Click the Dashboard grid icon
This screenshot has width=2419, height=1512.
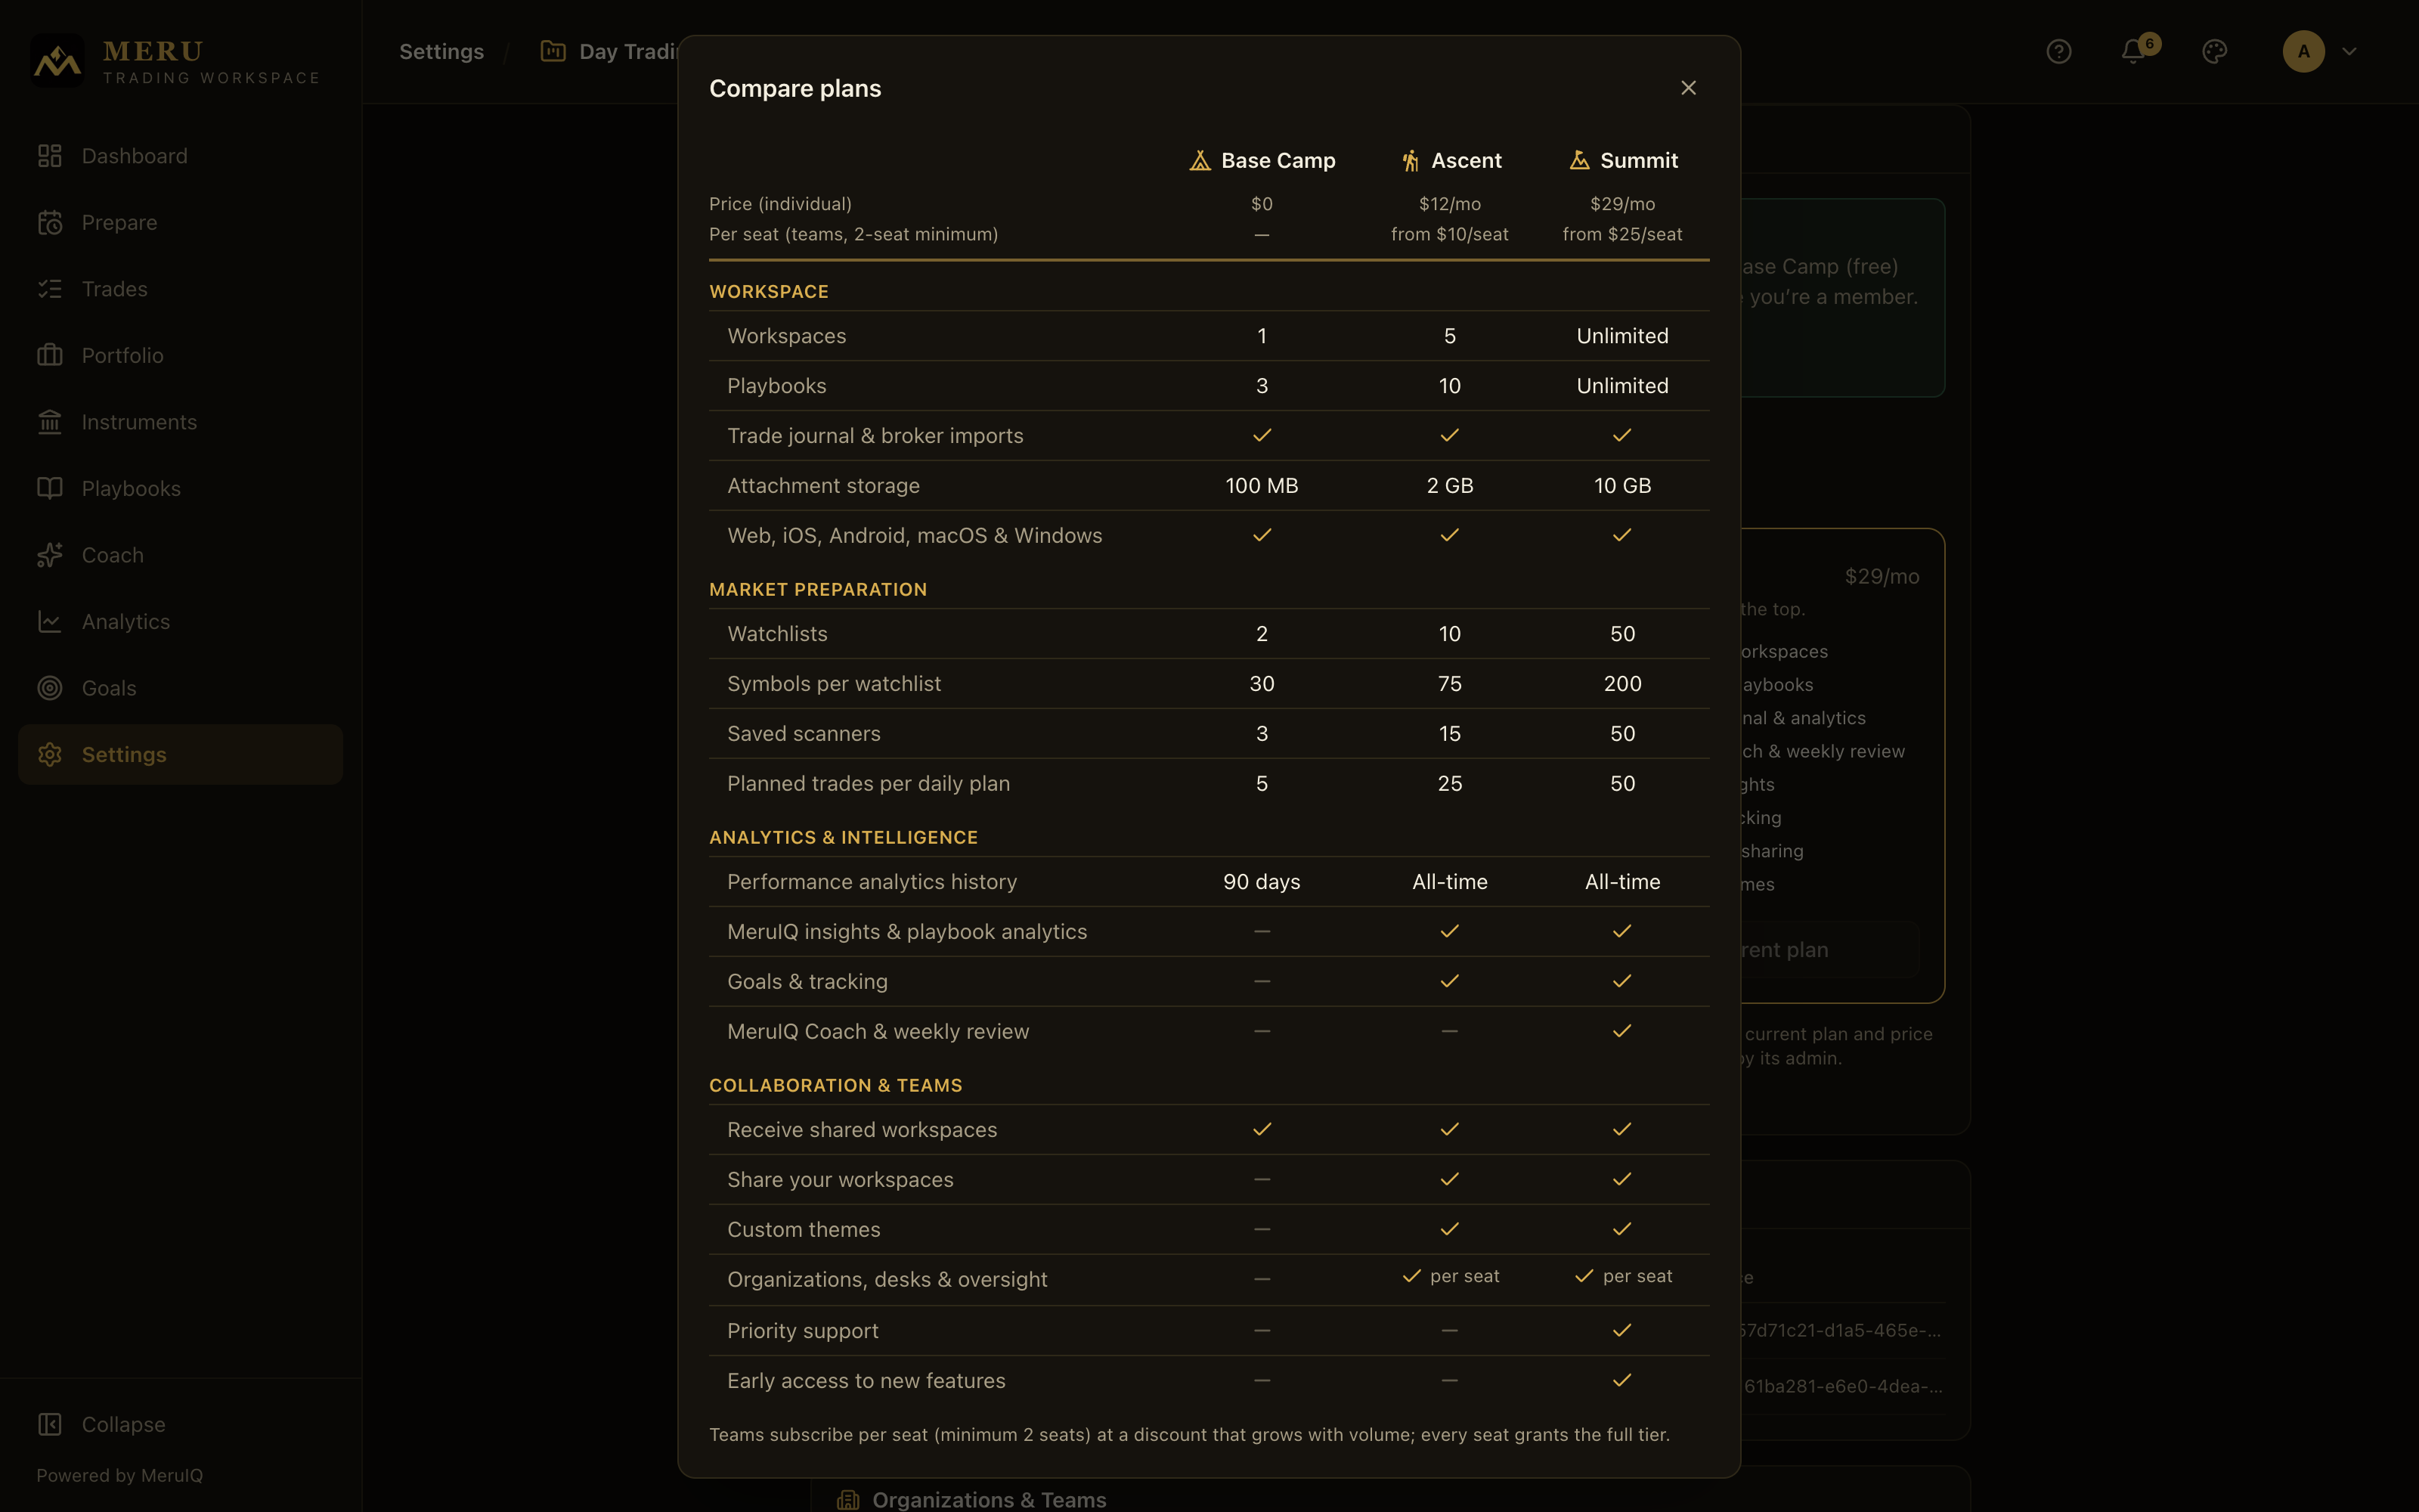pyautogui.click(x=50, y=156)
